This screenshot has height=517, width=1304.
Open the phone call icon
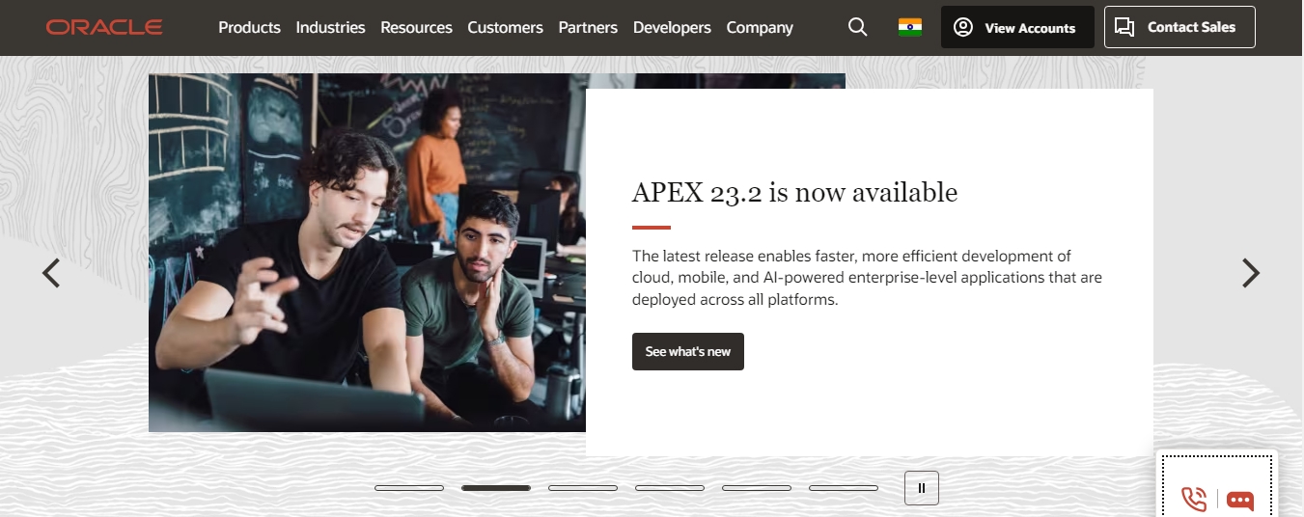click(x=1194, y=499)
